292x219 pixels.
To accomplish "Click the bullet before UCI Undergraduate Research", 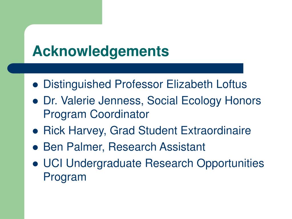I will pos(35,164).
